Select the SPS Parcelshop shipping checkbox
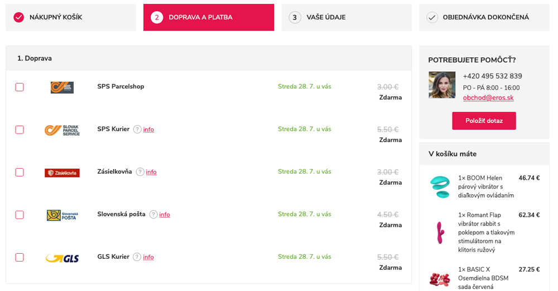 click(20, 87)
